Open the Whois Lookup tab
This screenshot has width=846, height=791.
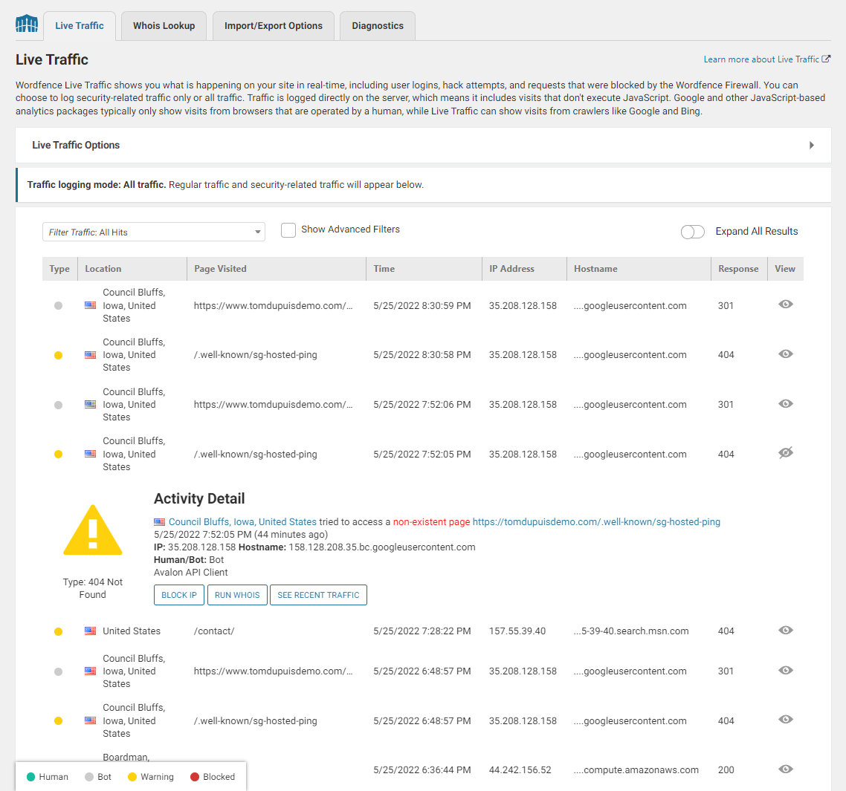(x=164, y=26)
